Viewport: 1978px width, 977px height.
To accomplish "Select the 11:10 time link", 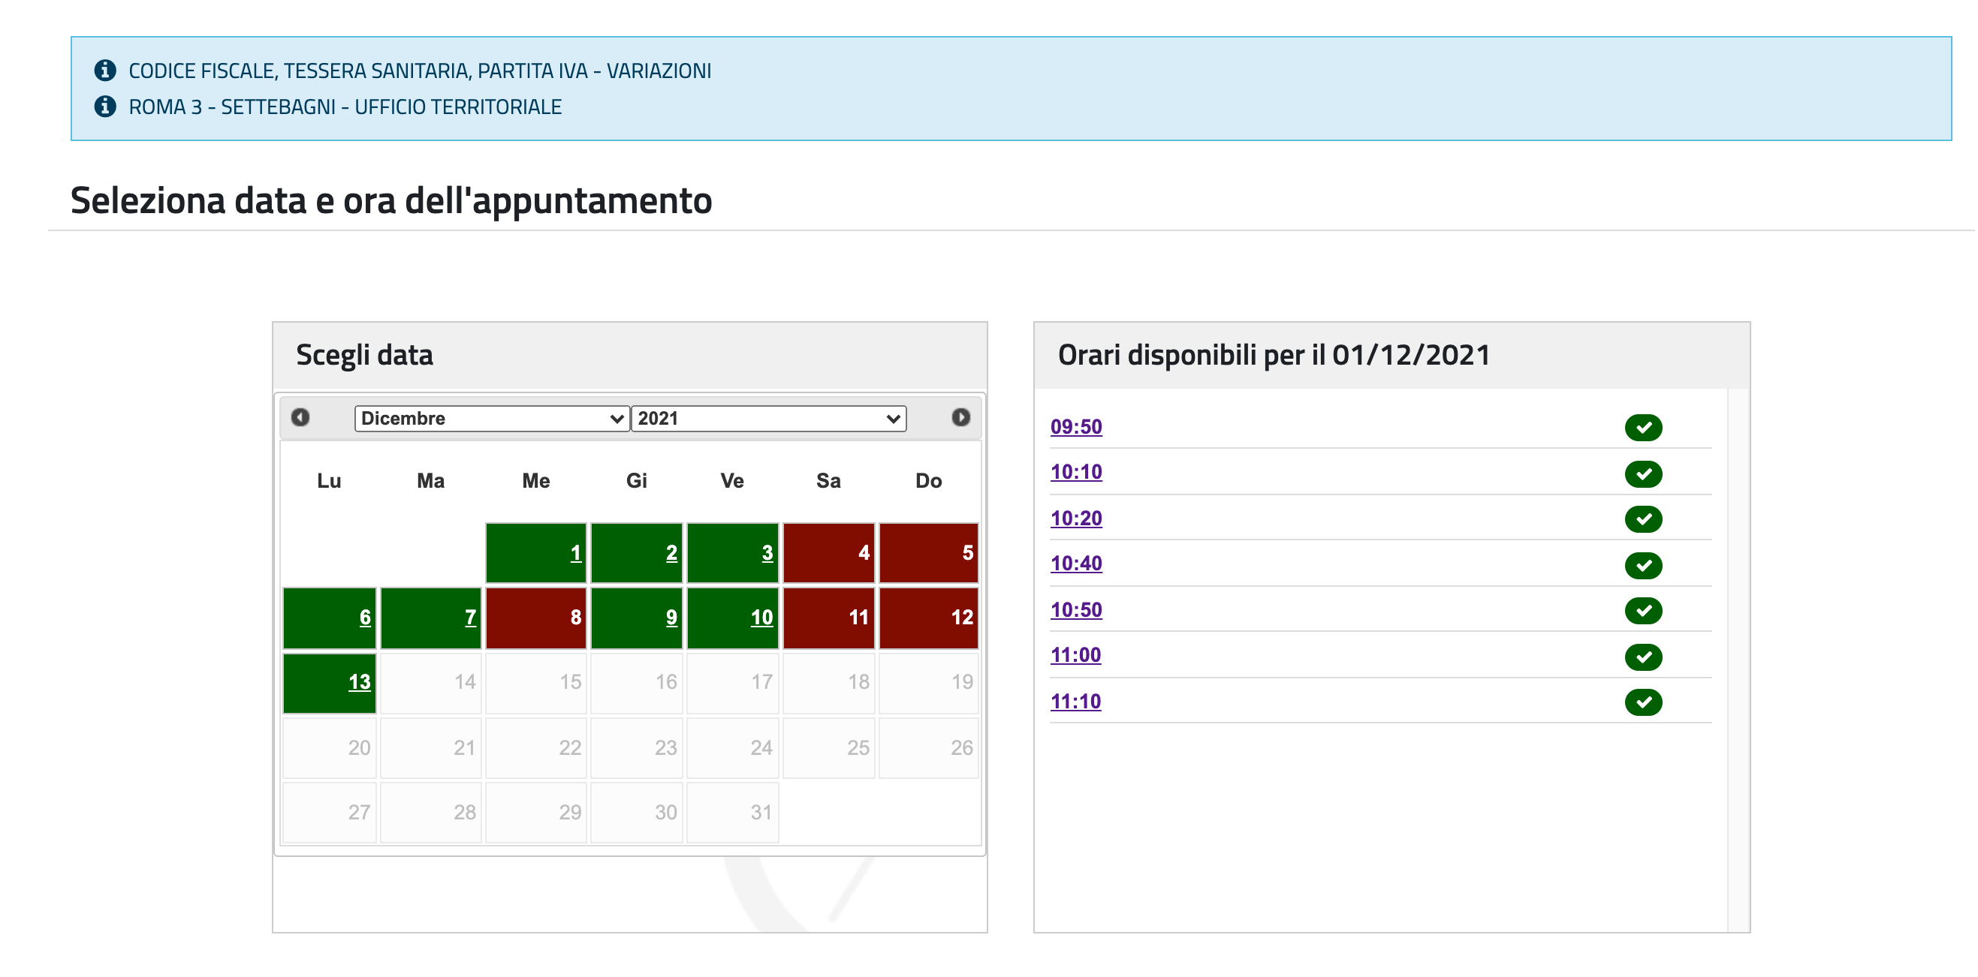I will pyautogui.click(x=1075, y=702).
